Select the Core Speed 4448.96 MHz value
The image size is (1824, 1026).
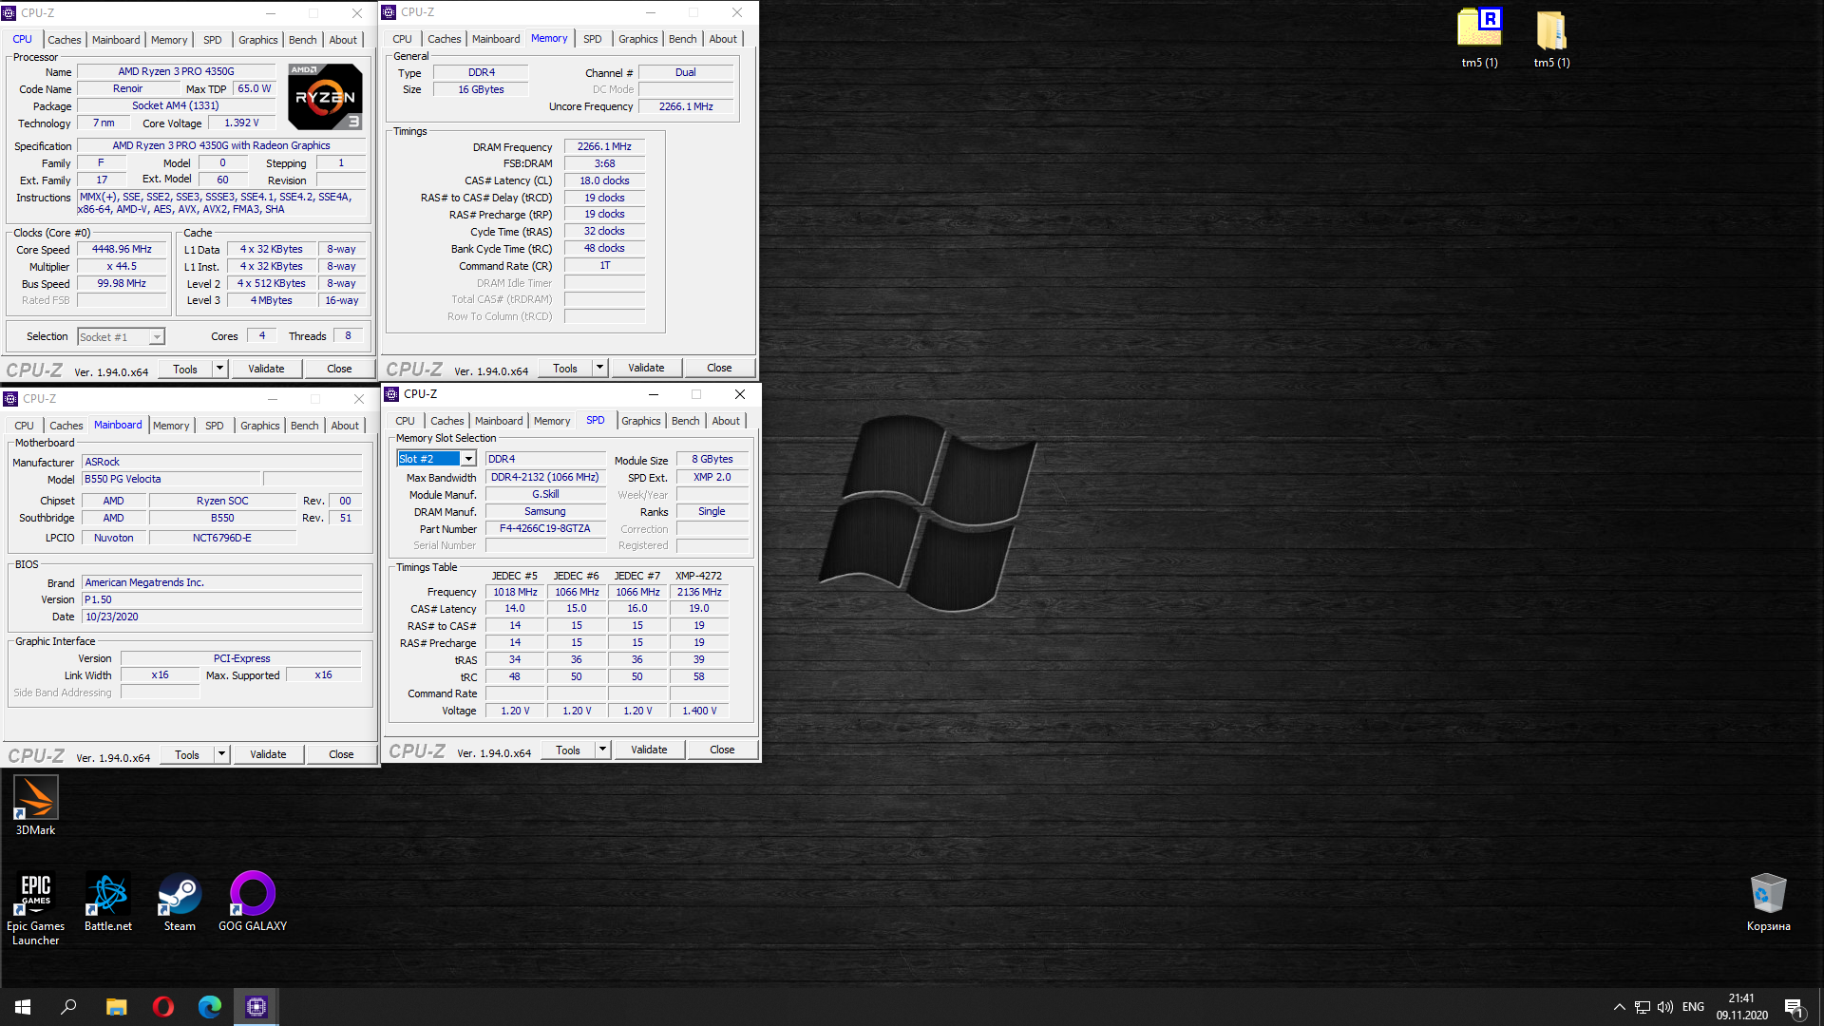122,250
